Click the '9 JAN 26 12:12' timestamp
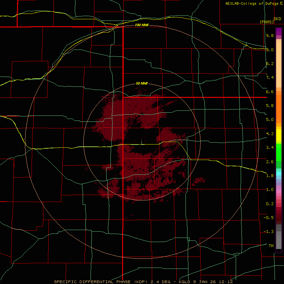This screenshot has width=284, height=284. click(x=213, y=282)
